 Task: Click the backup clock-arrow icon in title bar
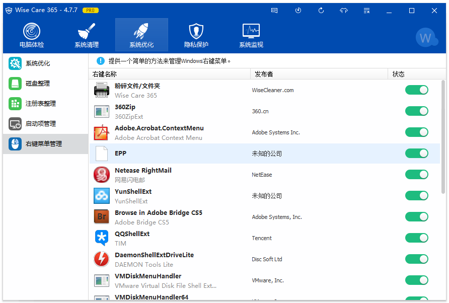point(298,11)
